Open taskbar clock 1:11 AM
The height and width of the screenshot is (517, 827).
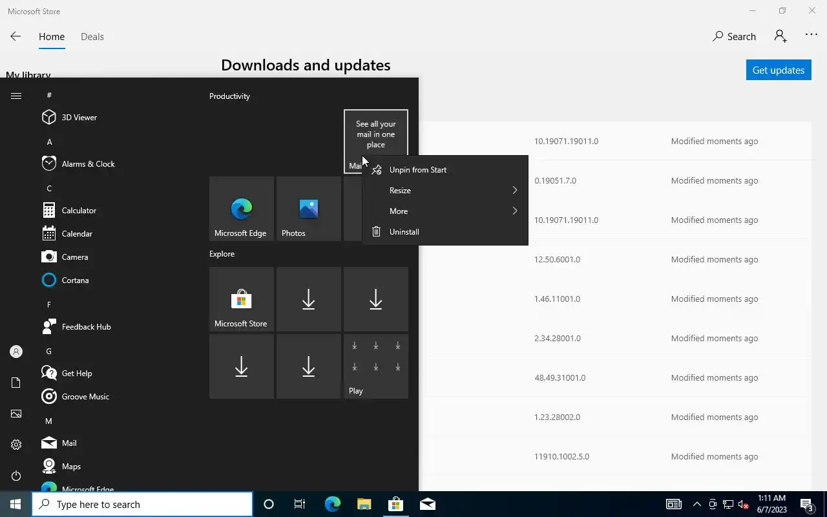coord(771,504)
